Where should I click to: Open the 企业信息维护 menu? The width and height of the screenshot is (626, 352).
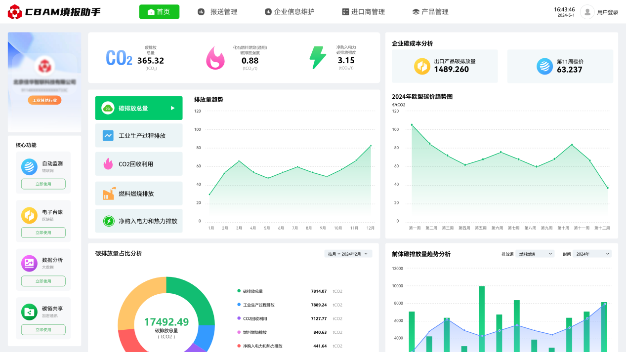(x=290, y=12)
